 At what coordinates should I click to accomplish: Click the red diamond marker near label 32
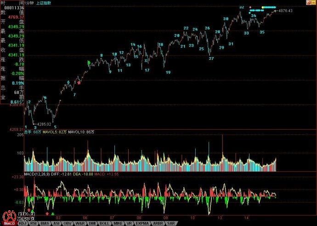[250, 7]
